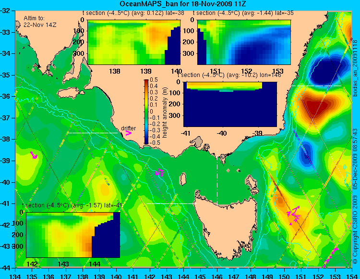Open the lat=-35 temperature section inset

[x=244, y=42]
